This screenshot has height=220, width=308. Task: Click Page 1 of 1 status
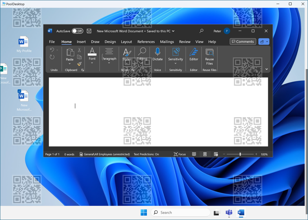coord(52,154)
